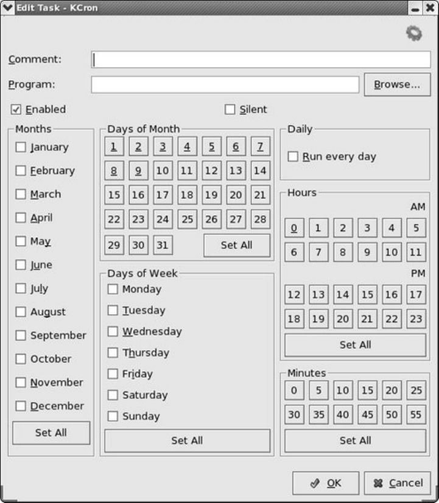The image size is (439, 503).
Task: Click Set All under Months
Action: click(x=51, y=433)
